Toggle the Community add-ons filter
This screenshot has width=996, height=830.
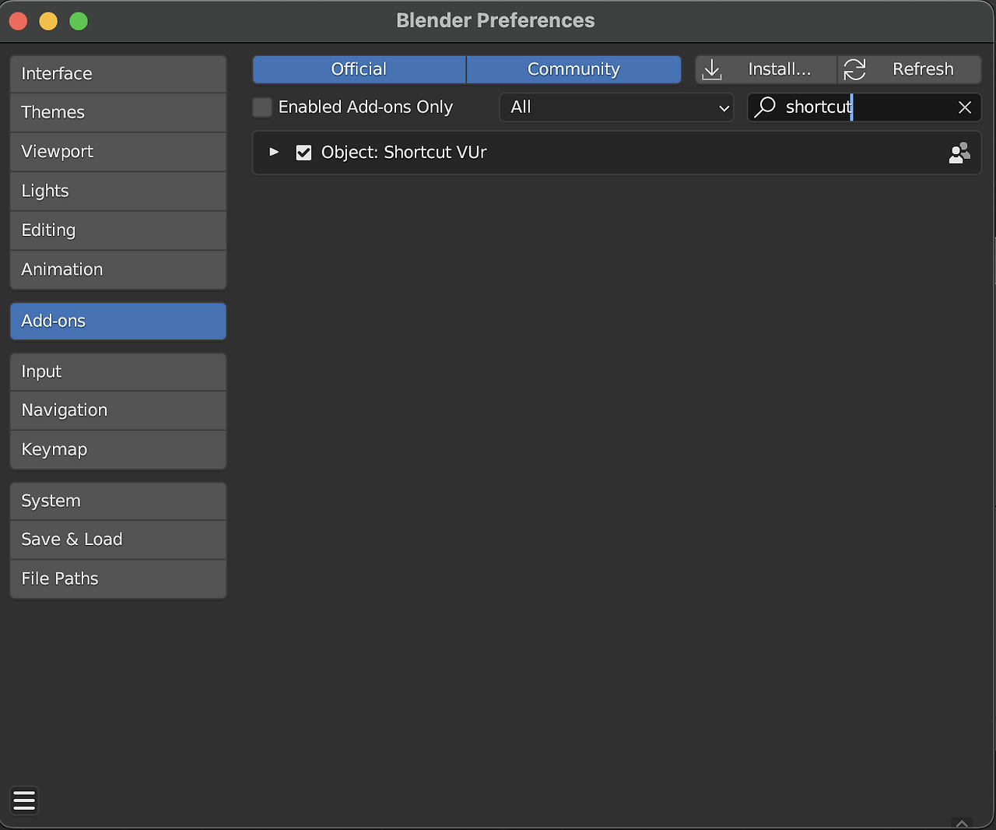(573, 69)
